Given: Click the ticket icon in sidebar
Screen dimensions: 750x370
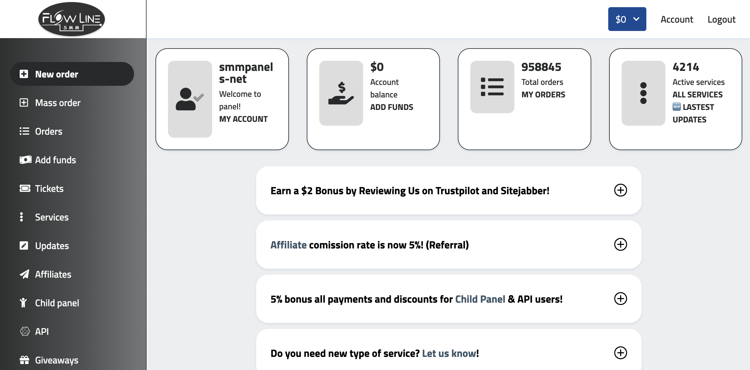Looking at the screenshot, I should [25, 188].
